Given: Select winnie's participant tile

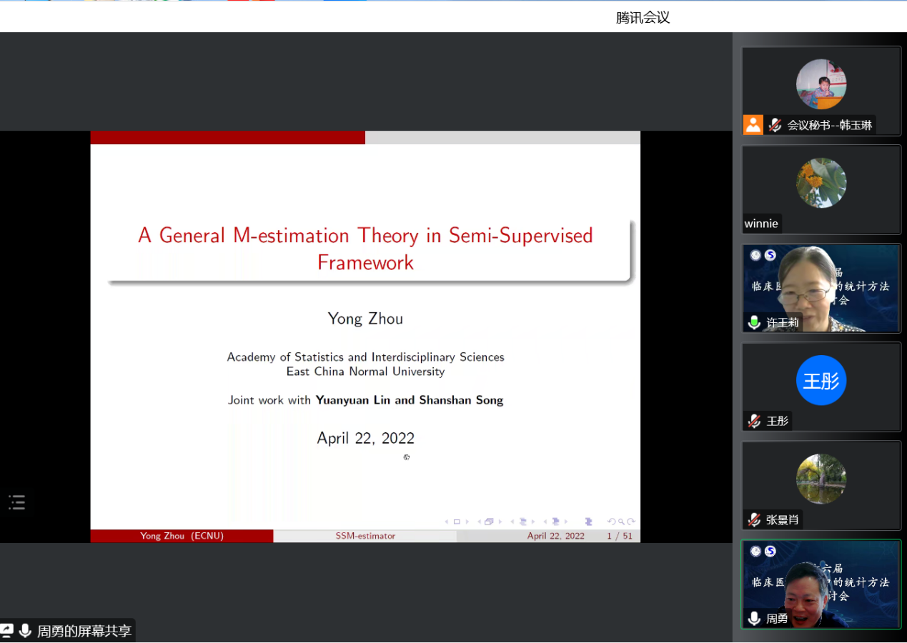Looking at the screenshot, I should (821, 190).
